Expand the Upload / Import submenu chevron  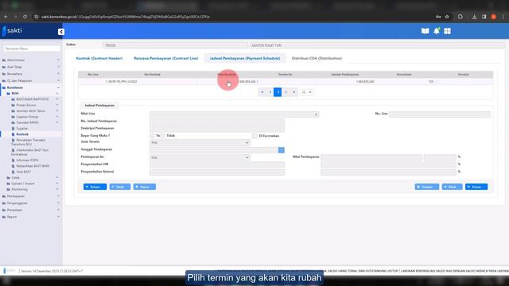(x=57, y=184)
